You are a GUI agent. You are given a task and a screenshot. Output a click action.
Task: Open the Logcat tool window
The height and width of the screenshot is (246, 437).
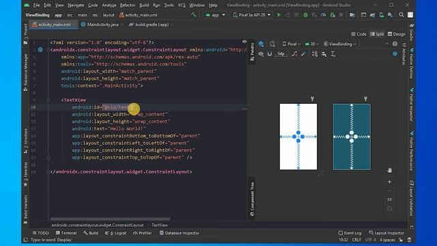click(x=115, y=233)
